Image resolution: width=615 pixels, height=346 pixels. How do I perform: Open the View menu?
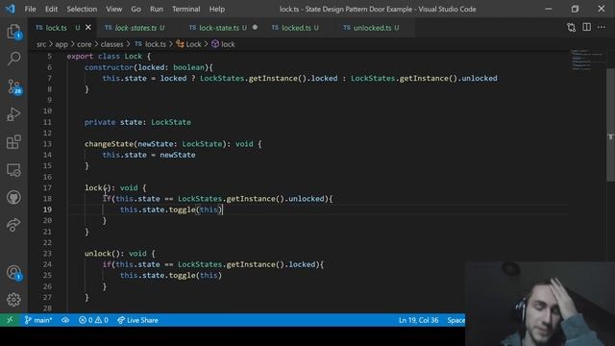(x=113, y=9)
